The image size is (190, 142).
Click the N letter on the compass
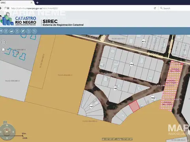coord(7,125)
